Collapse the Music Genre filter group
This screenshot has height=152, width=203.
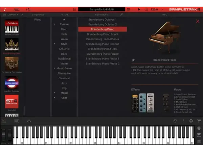point(54,68)
